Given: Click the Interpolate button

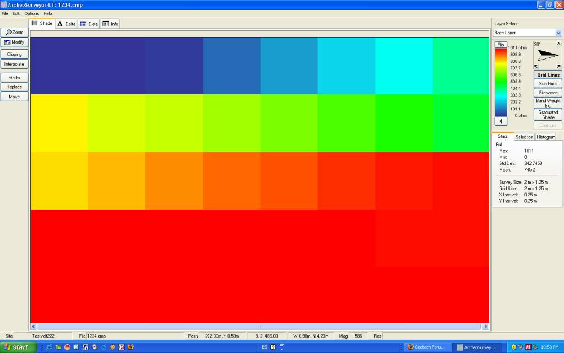Looking at the screenshot, I should pos(14,64).
